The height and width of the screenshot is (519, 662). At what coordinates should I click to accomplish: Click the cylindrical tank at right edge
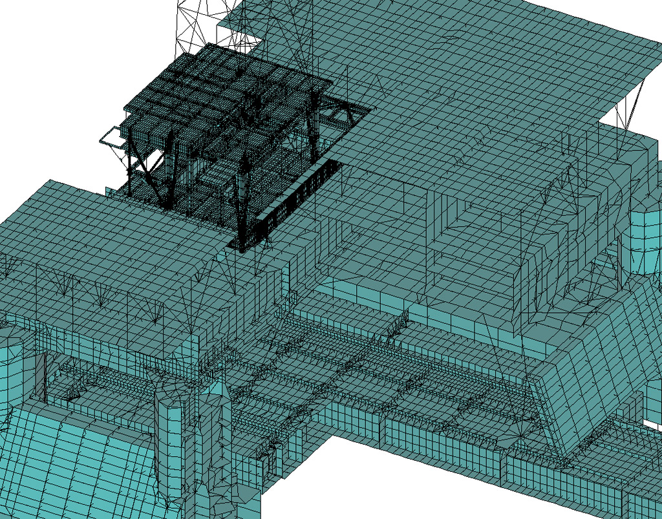[645, 233]
